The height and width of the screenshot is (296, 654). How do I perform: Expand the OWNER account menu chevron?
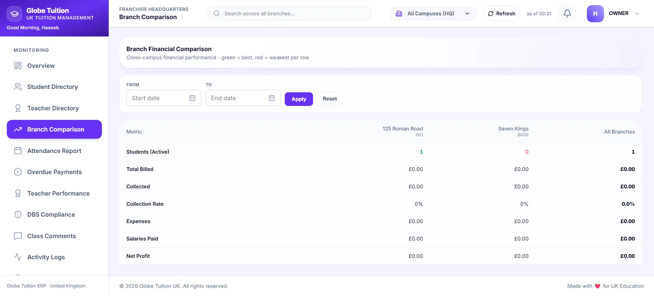[637, 14]
